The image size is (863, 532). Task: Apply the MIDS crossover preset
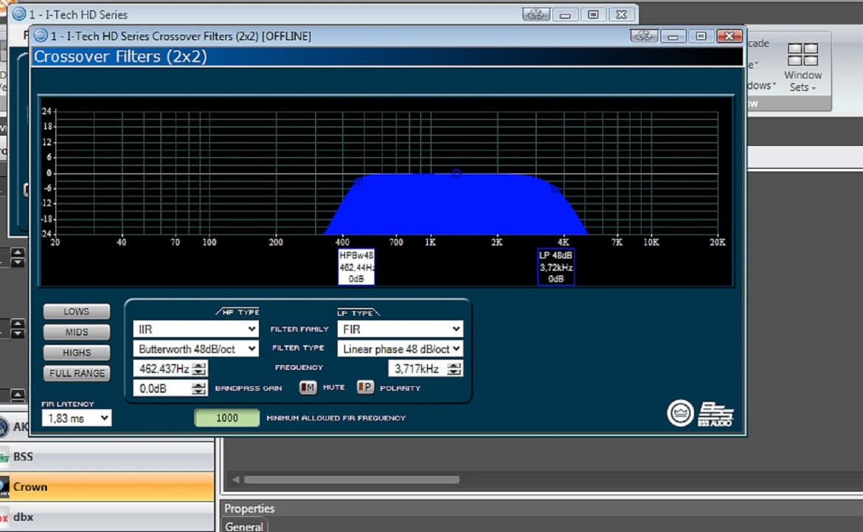click(77, 332)
